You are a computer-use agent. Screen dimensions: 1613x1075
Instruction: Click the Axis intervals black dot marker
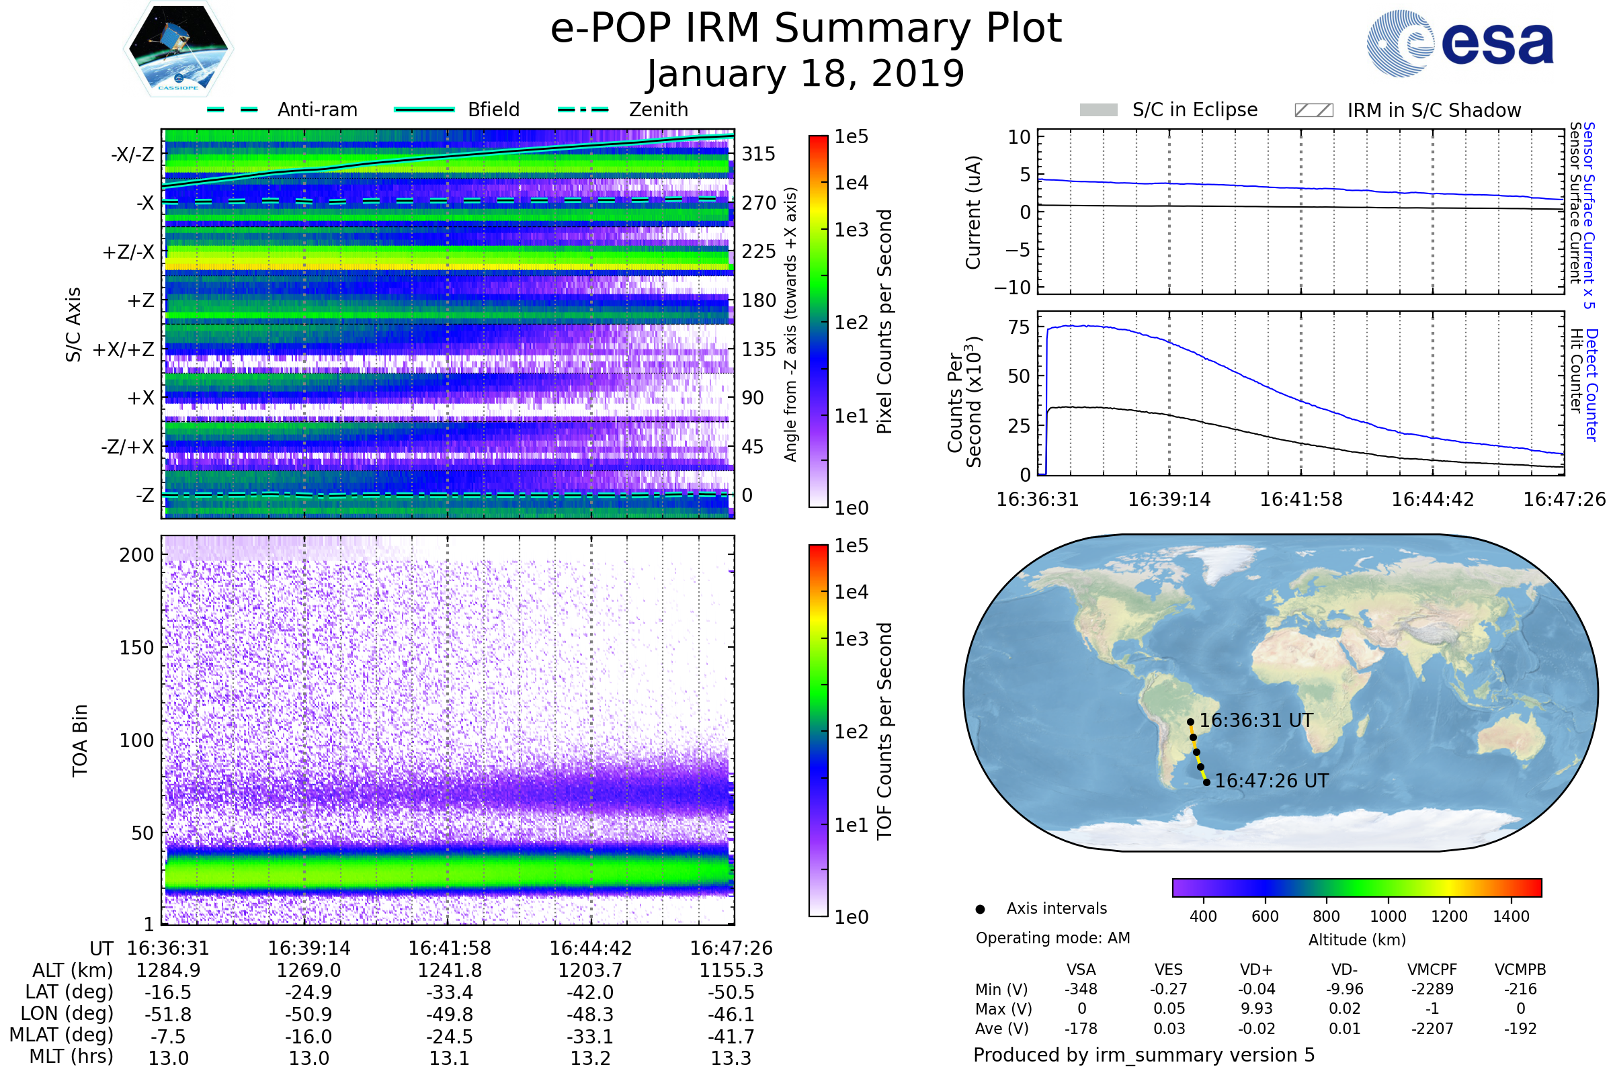(x=981, y=910)
